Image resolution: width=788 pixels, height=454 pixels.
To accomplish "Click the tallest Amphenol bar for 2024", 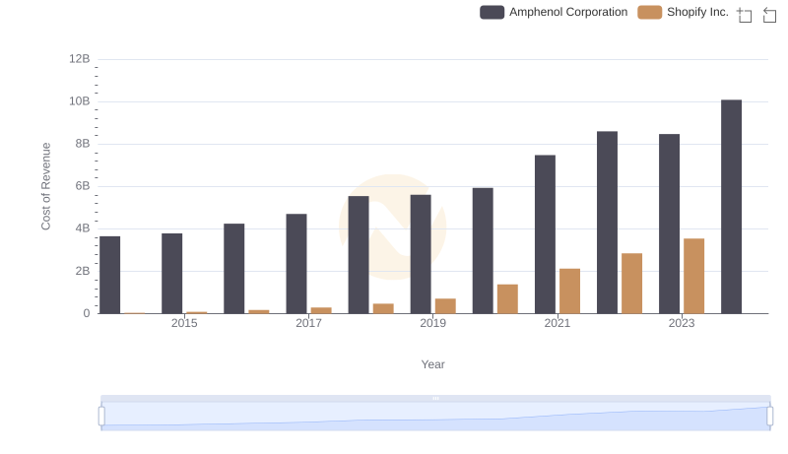I will tap(731, 207).
